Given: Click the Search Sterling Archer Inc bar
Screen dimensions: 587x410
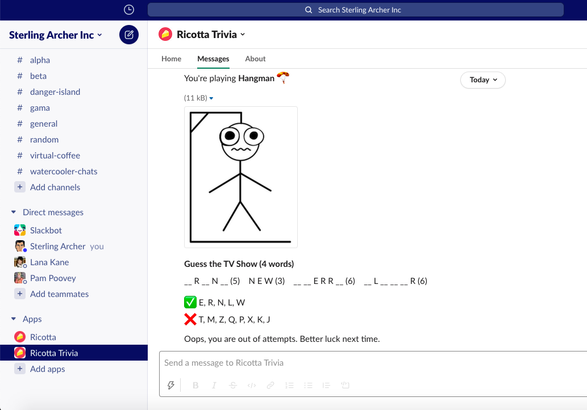Looking at the screenshot, I should click(x=356, y=10).
